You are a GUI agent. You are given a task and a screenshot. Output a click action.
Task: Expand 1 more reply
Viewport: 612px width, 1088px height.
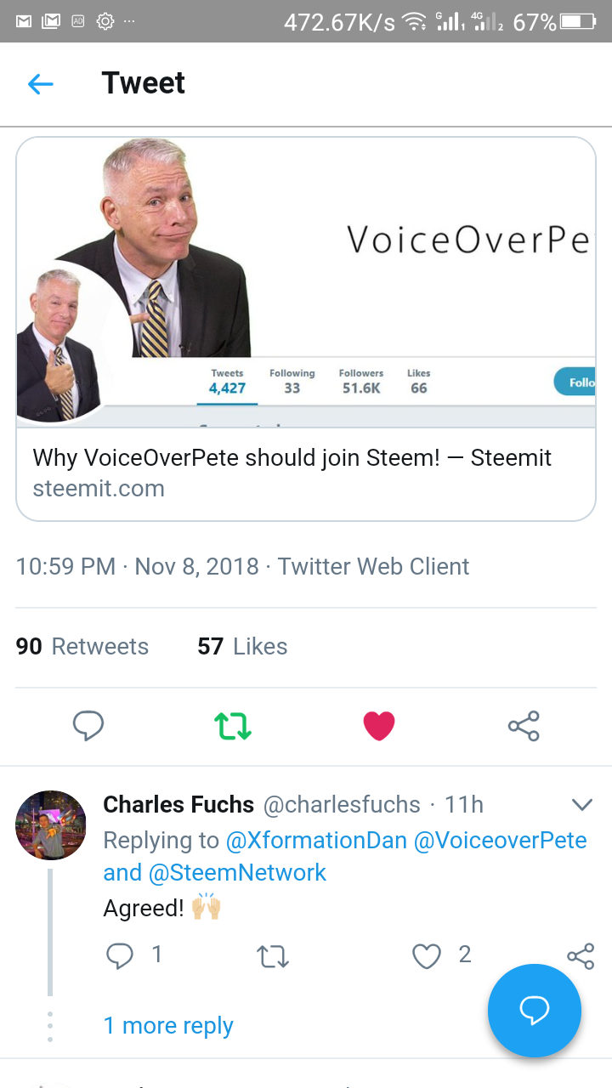[x=168, y=1026]
